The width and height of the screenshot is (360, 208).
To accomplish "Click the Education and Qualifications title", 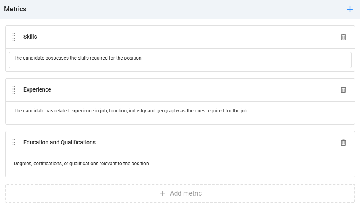I will [x=59, y=142].
